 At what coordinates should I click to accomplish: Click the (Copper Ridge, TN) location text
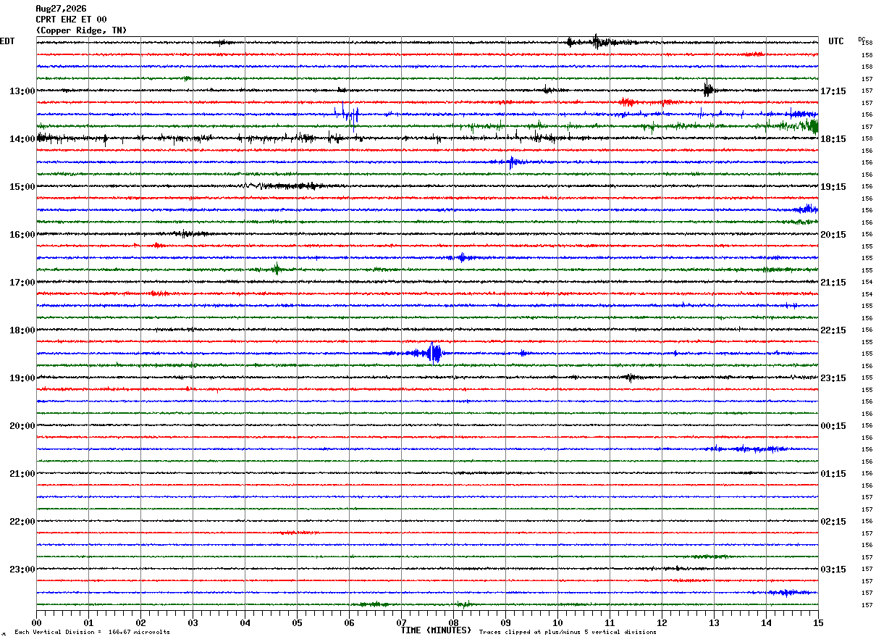[x=81, y=30]
